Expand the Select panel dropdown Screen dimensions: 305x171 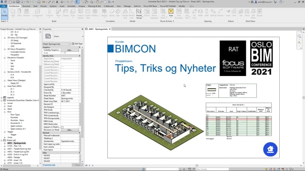pos(4,21)
